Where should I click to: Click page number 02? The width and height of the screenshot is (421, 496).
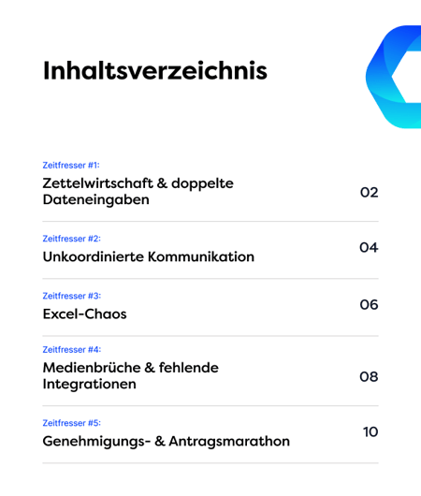pyautogui.click(x=370, y=193)
